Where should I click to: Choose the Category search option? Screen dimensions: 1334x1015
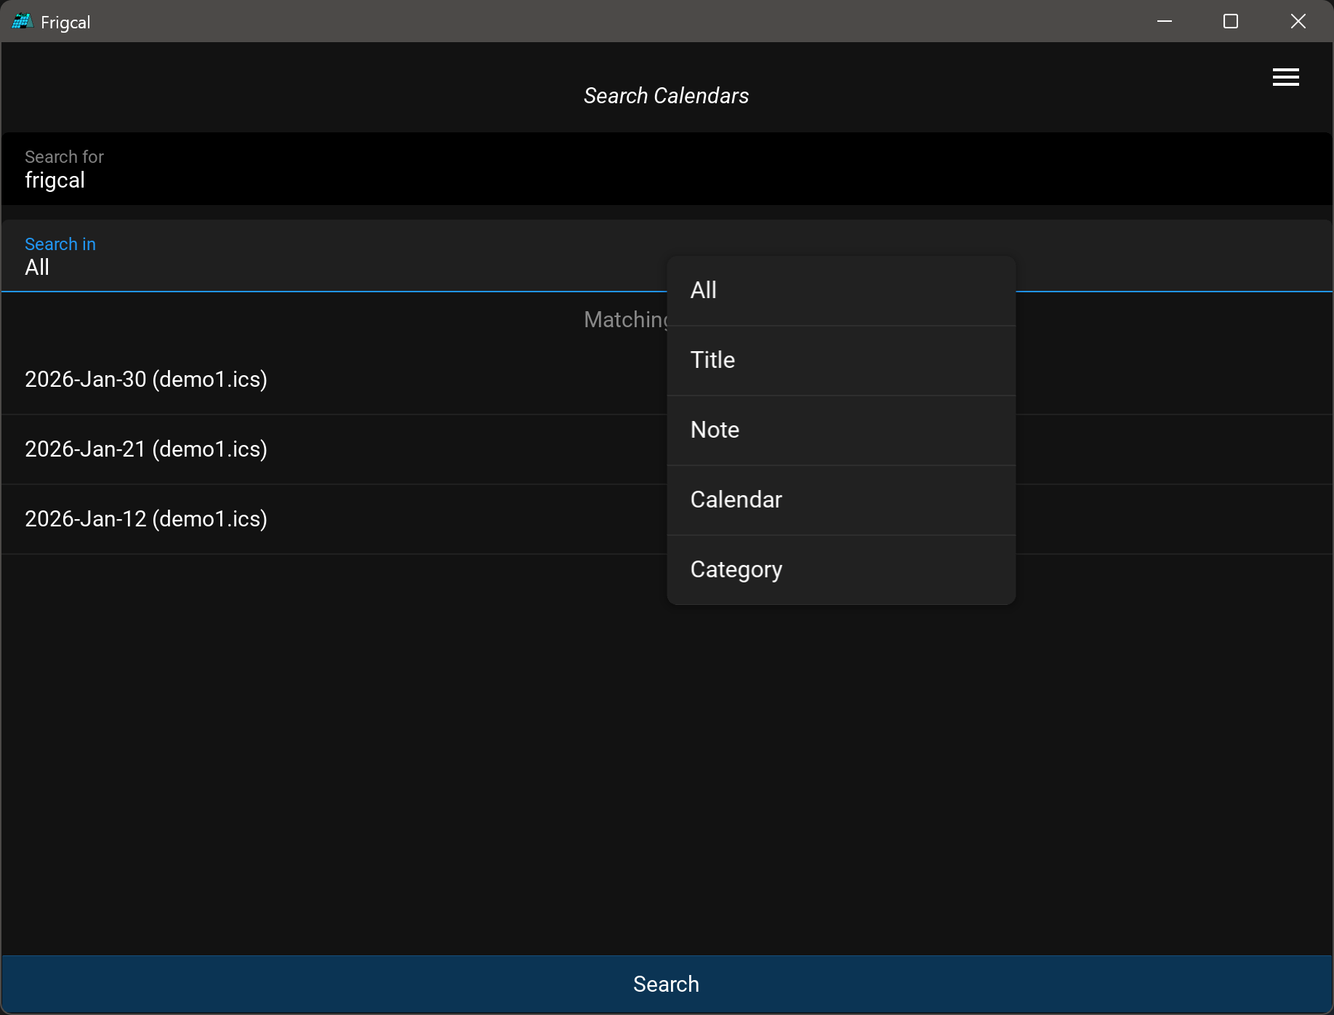click(x=840, y=570)
